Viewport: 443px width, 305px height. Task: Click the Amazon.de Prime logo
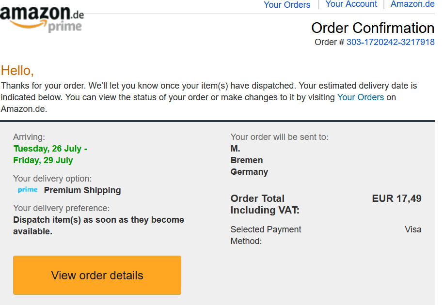[42, 18]
